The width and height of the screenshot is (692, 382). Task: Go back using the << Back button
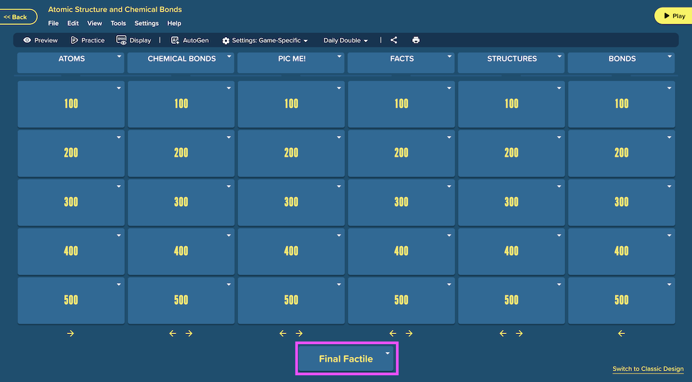[x=18, y=17]
